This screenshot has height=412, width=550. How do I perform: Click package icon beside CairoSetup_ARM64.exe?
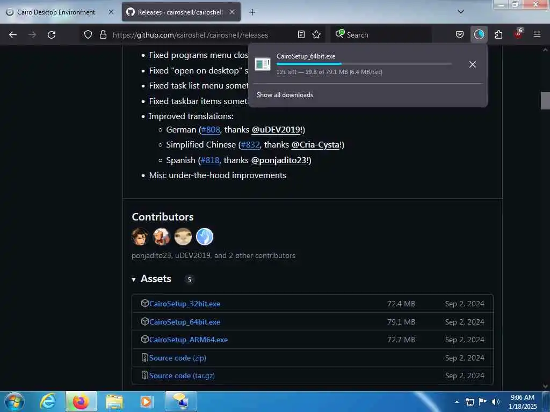pos(144,339)
